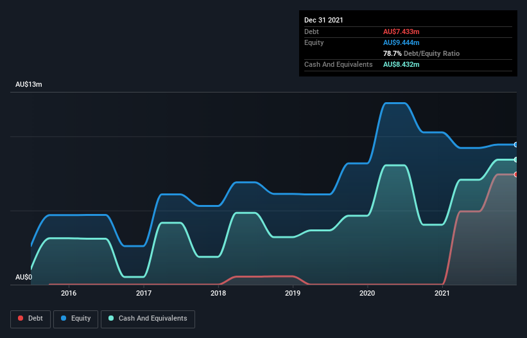Toggle the Debt series legend button
Screen dimensions: 527x338
click(x=31, y=319)
